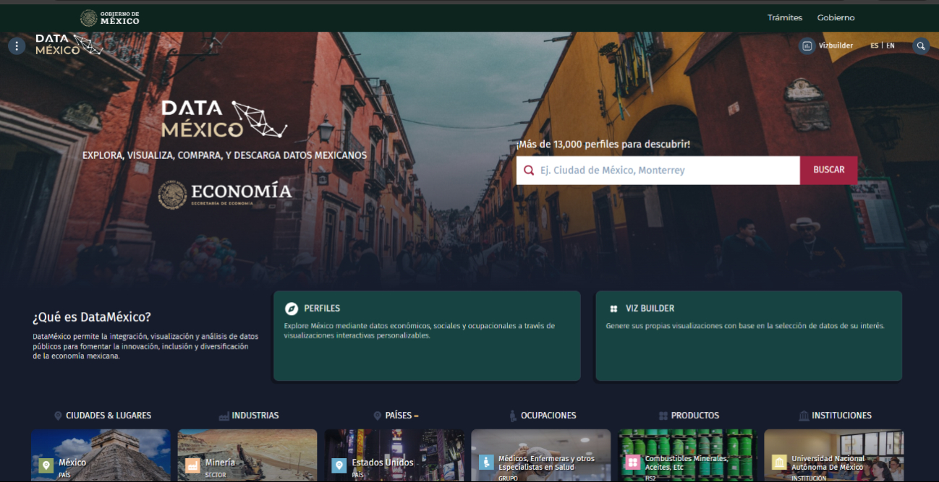Click the BUSCAR button

[x=829, y=170]
